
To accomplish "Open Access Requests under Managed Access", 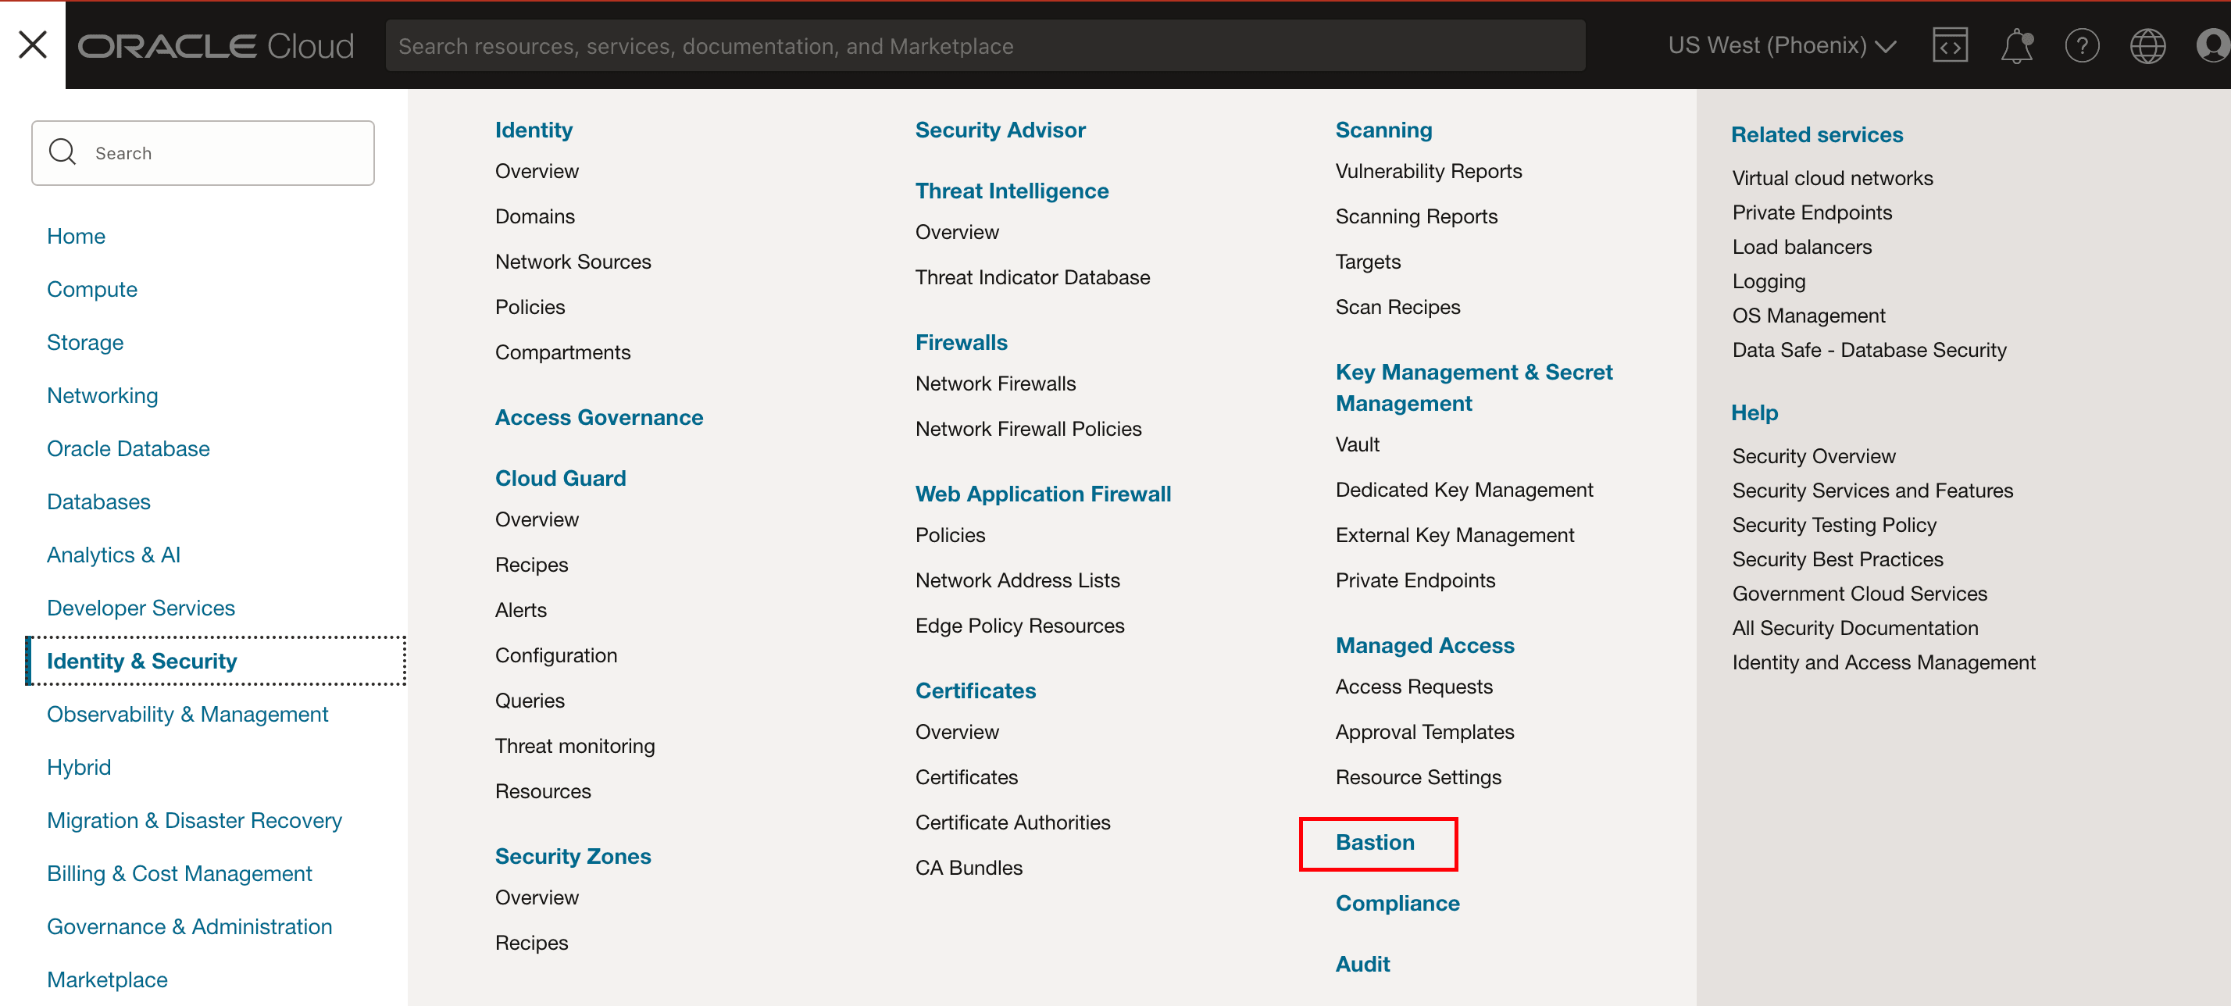I will 1414,687.
